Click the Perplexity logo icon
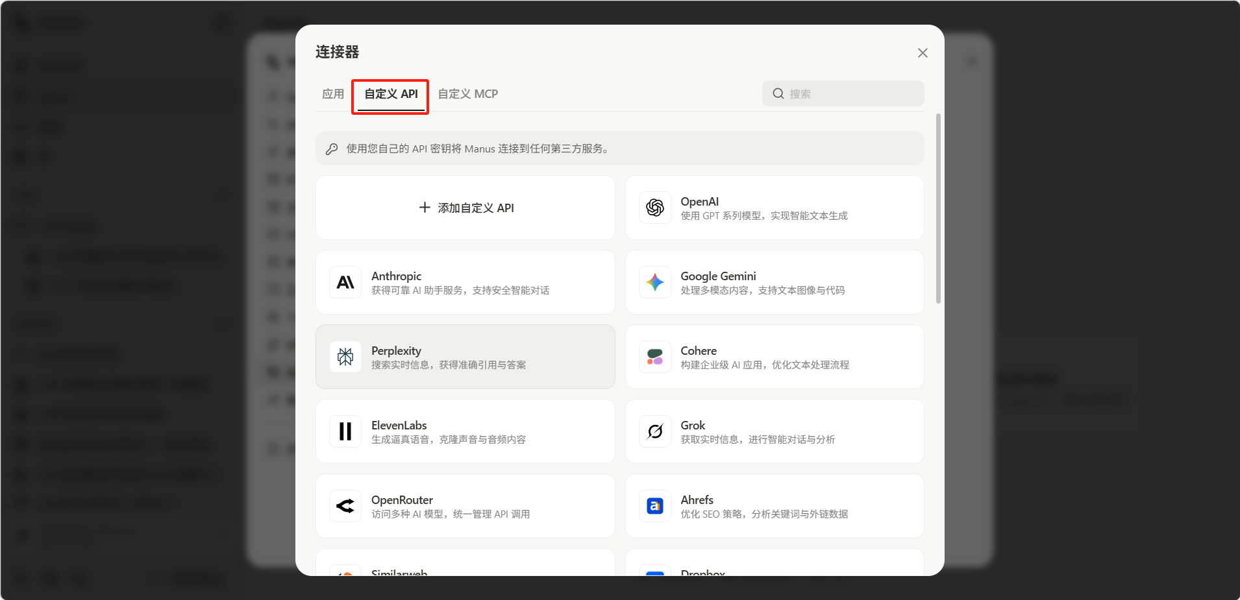 point(345,357)
